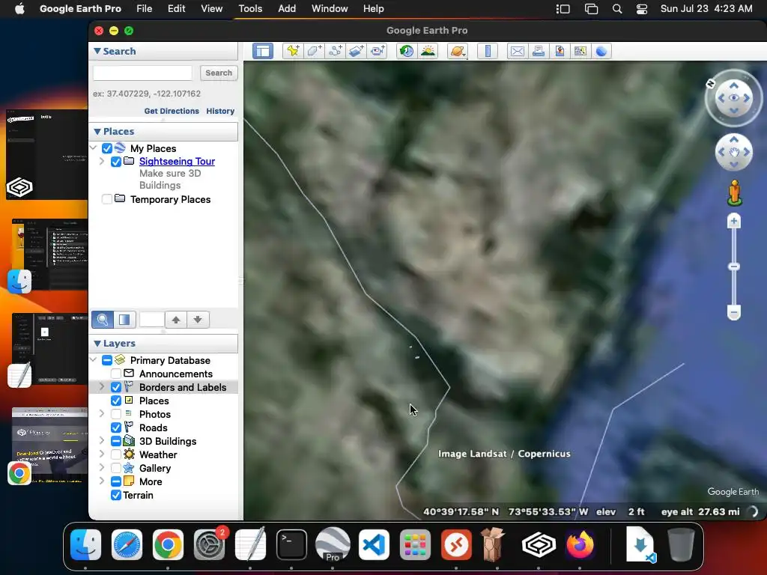This screenshot has width=767, height=575.
Task: Click the move hand joystick
Action: 734,152
